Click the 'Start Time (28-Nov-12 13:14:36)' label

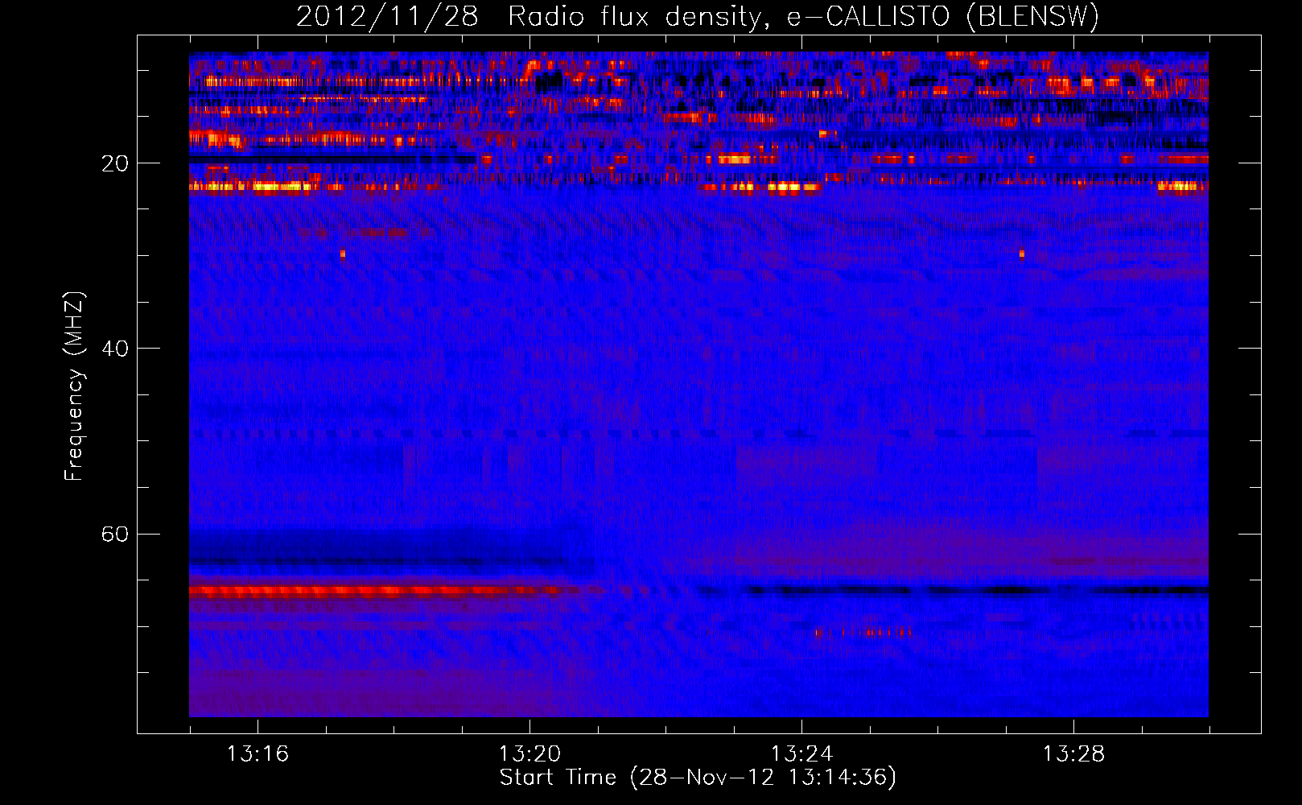pos(698,777)
